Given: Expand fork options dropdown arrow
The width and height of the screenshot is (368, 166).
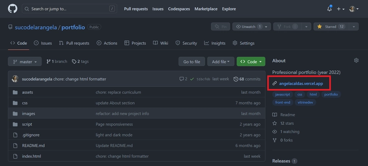Looking at the screenshot, I should point(306,27).
